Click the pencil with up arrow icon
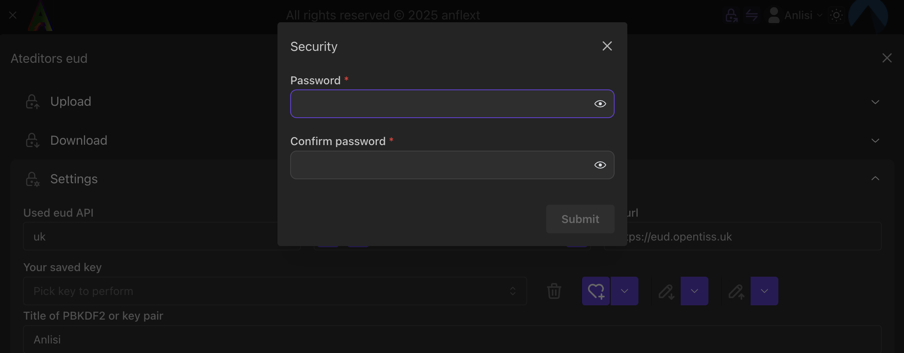Screen dimensions: 904x353 click(736, 291)
